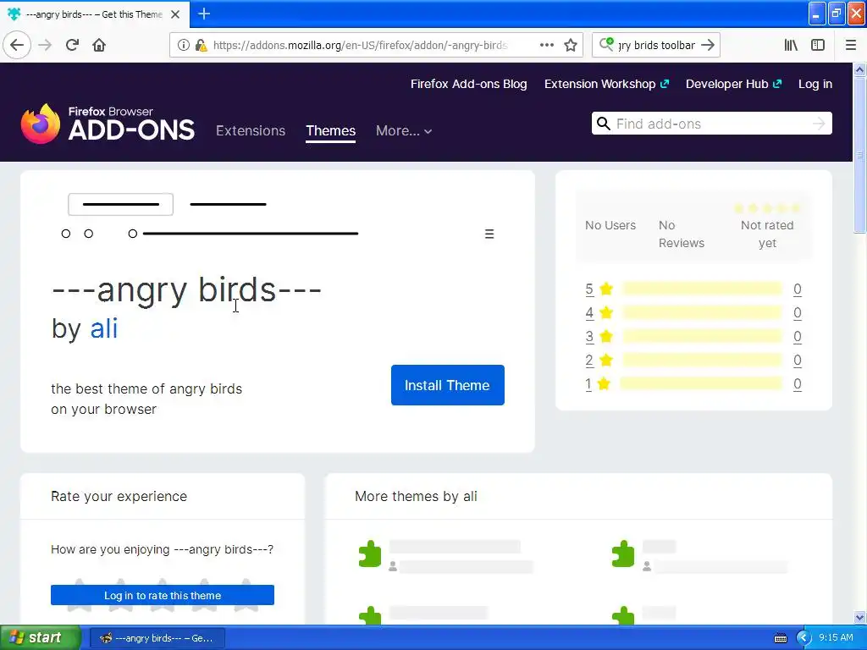Click the 3 star rating bar
Viewport: 867px width, 650px height.
702,337
